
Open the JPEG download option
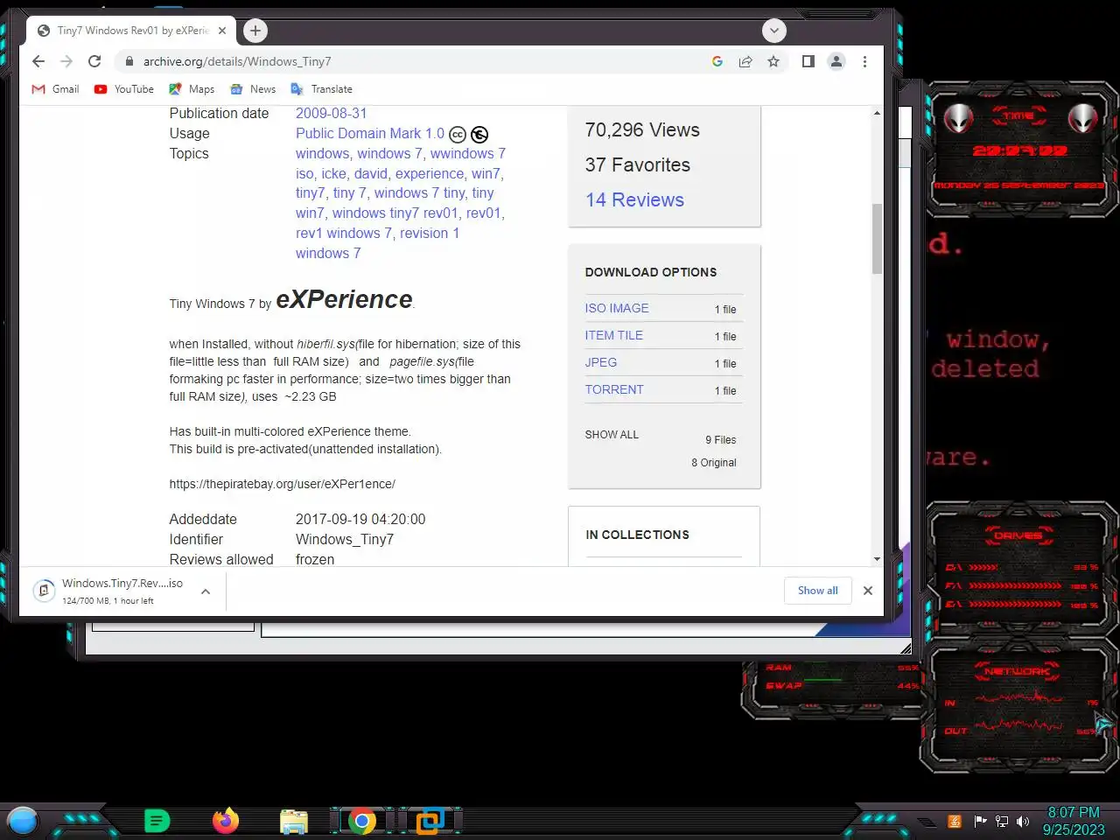(x=601, y=362)
